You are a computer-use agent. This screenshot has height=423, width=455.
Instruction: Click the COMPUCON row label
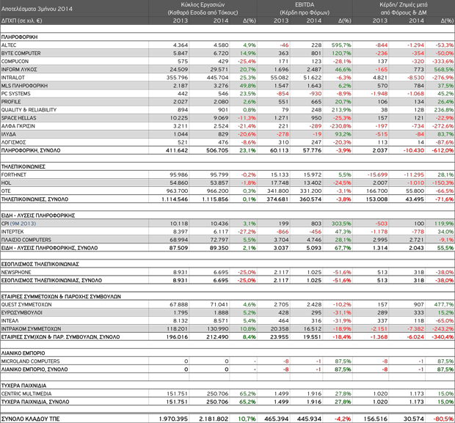point(15,62)
